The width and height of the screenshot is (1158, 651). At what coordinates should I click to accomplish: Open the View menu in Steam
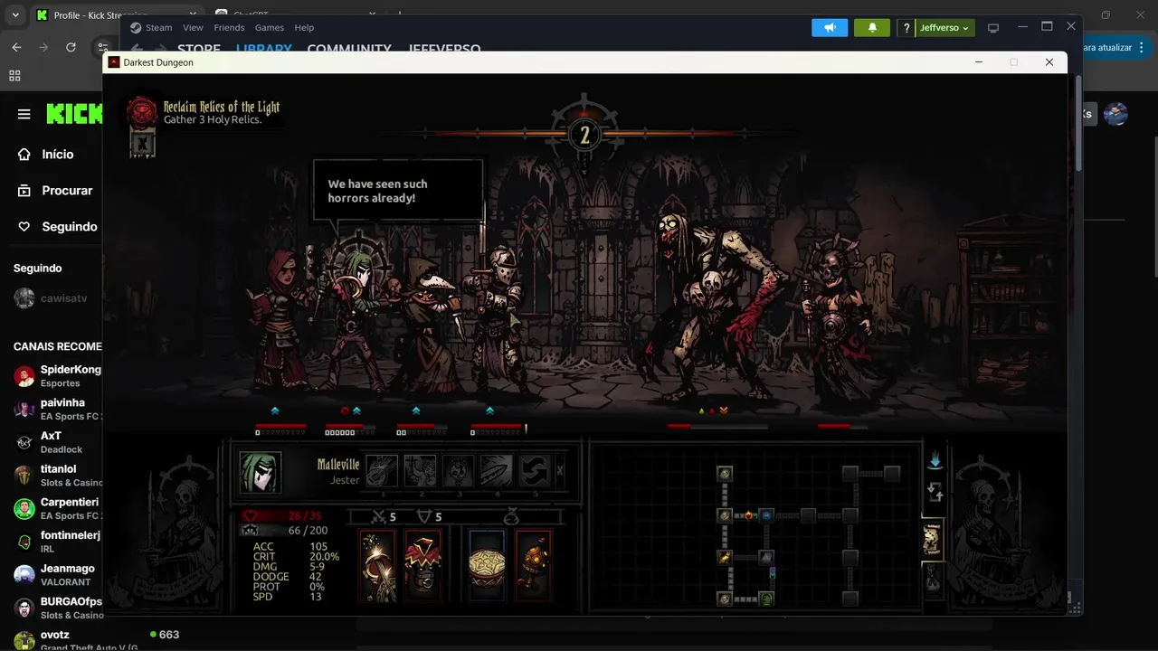[x=193, y=28]
